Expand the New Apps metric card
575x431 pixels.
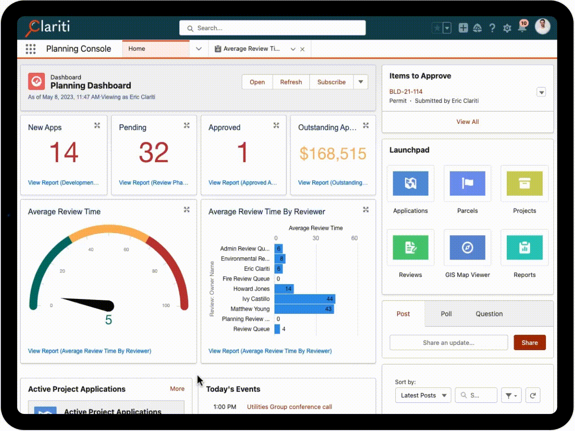coord(97,126)
